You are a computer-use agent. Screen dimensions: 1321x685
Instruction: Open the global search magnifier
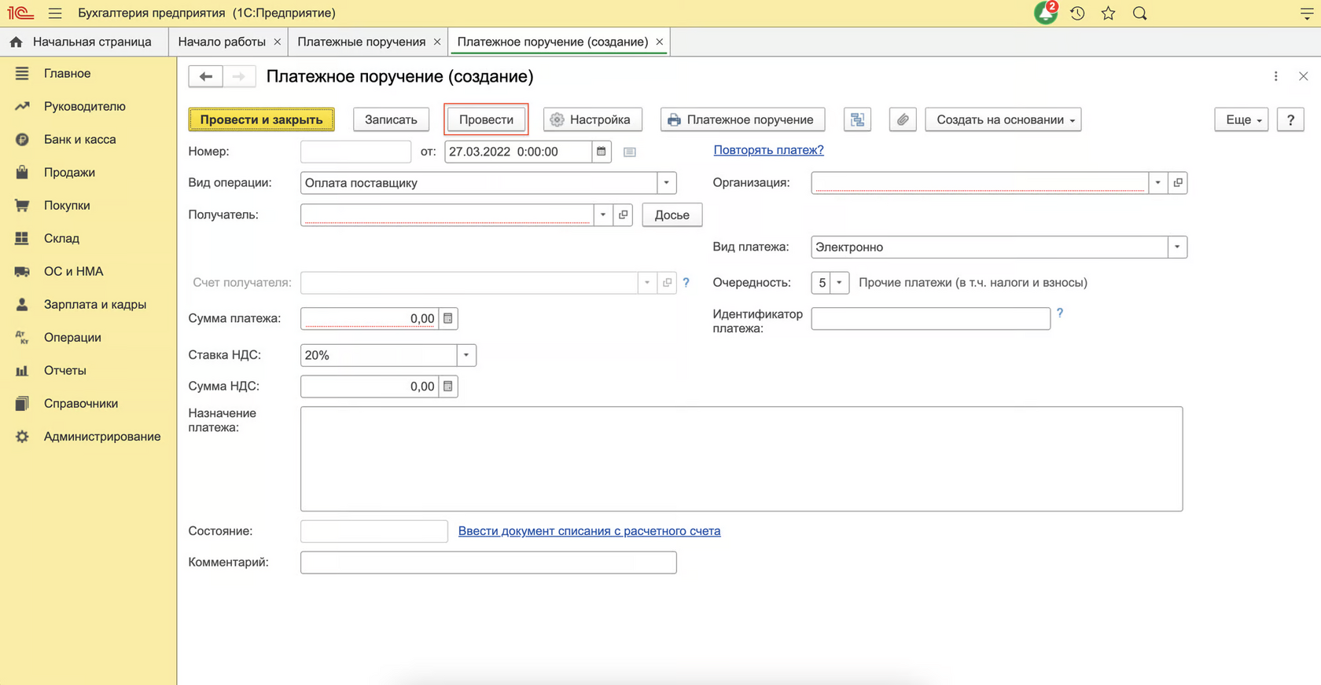pos(1139,13)
